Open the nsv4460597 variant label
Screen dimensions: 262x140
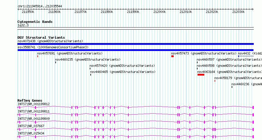tap(229, 59)
